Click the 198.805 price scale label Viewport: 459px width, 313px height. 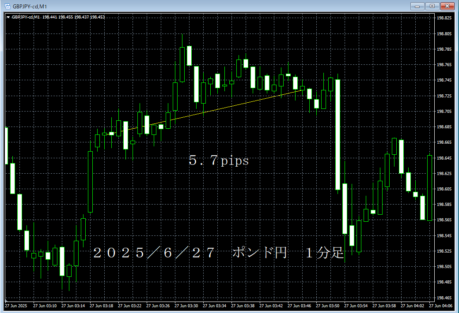pos(444,34)
